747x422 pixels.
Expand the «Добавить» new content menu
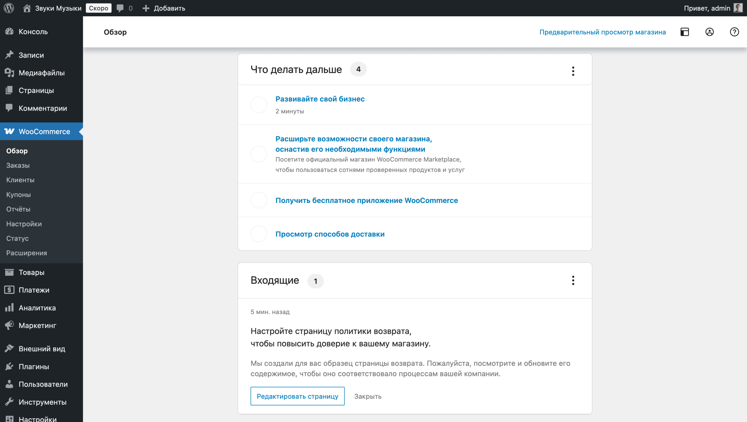pos(164,8)
